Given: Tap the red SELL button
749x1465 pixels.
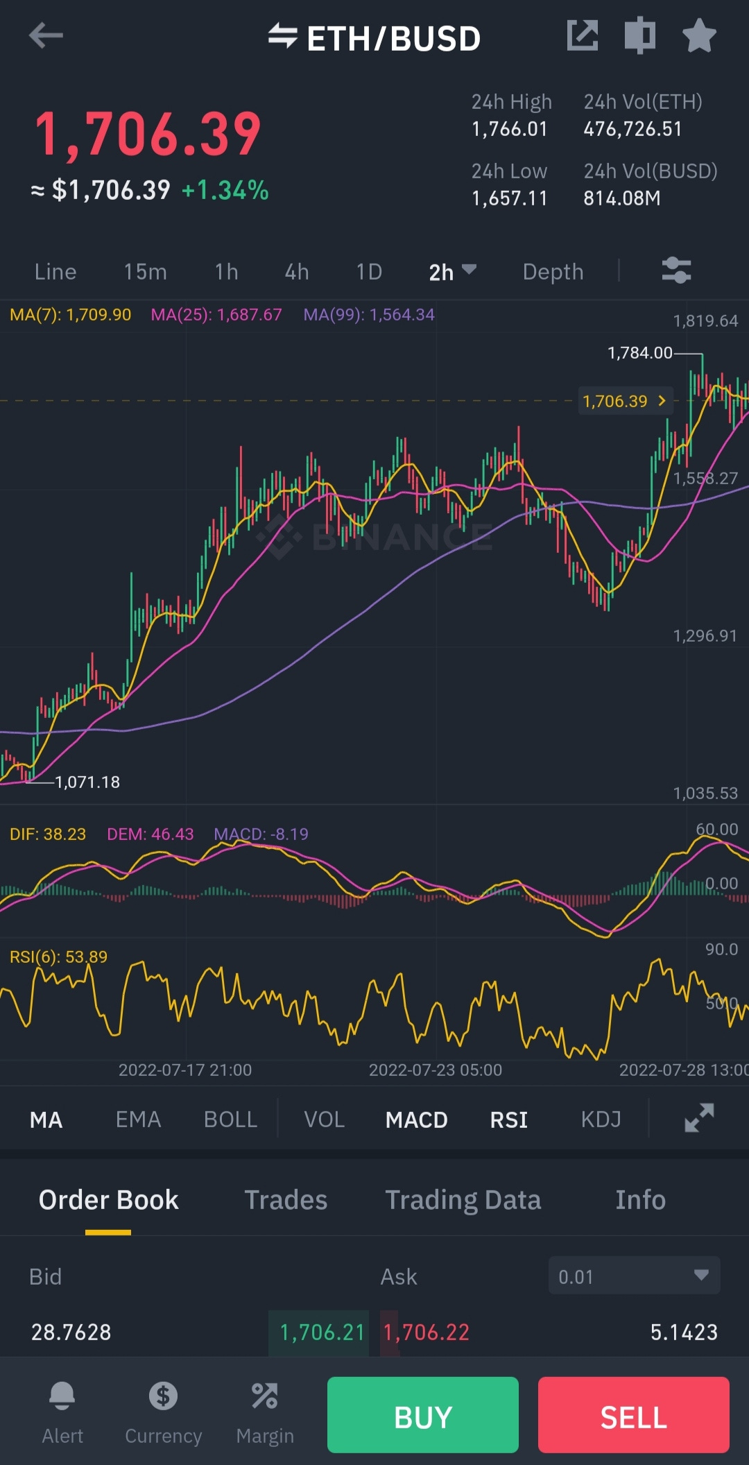Looking at the screenshot, I should coord(633,1414).
